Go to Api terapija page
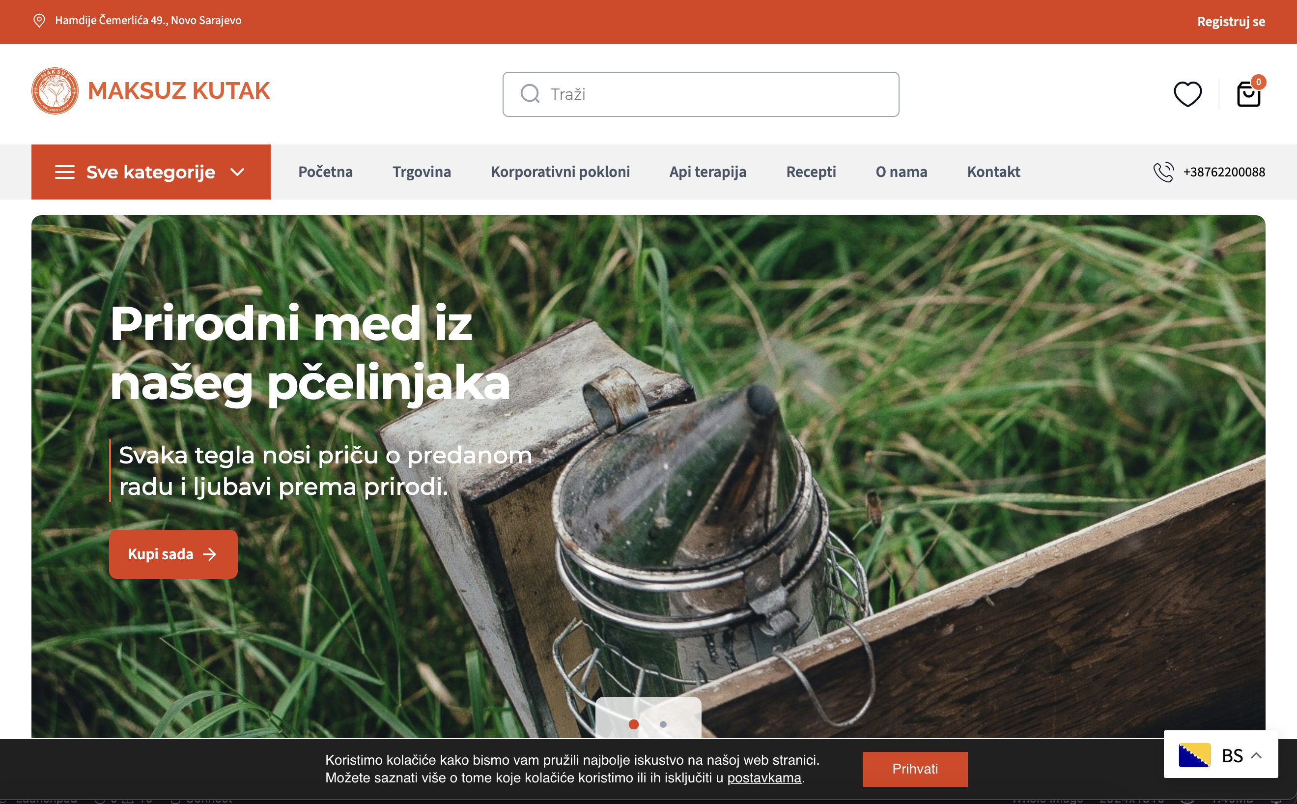The height and width of the screenshot is (804, 1297). [707, 172]
